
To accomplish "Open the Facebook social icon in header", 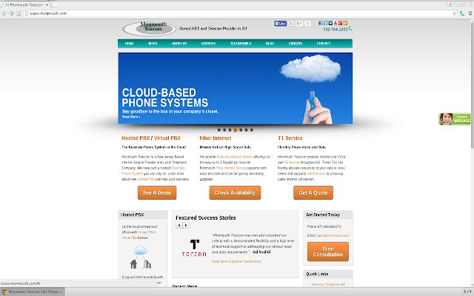I will point(321,23).
